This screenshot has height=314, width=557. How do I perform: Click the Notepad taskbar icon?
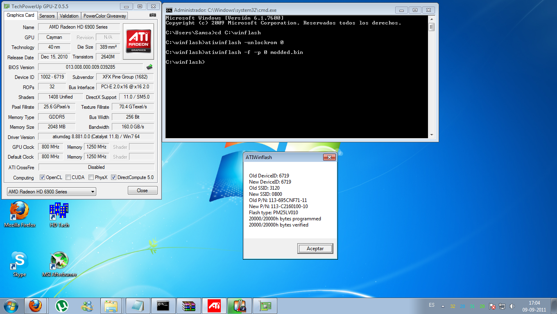(x=137, y=305)
